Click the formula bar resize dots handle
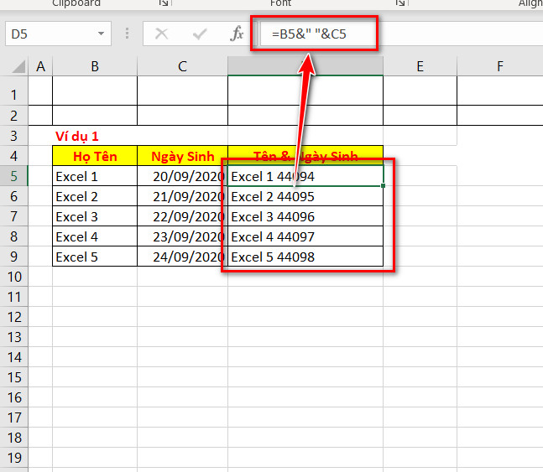The width and height of the screenshot is (543, 472). point(127,34)
